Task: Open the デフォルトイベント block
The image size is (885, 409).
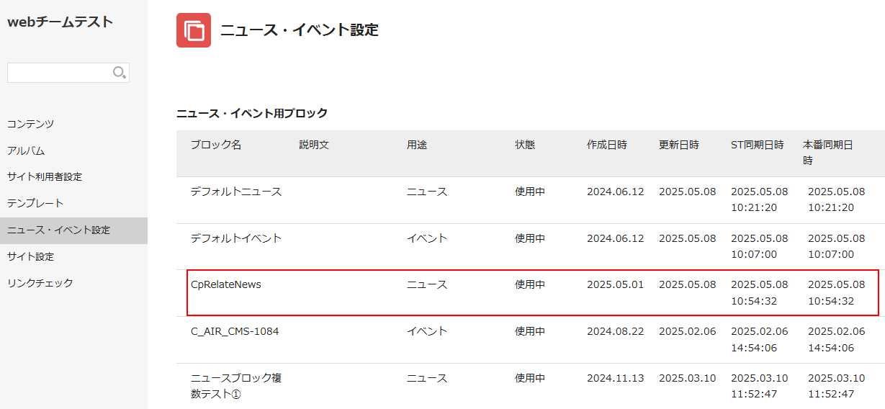Action: click(235, 238)
